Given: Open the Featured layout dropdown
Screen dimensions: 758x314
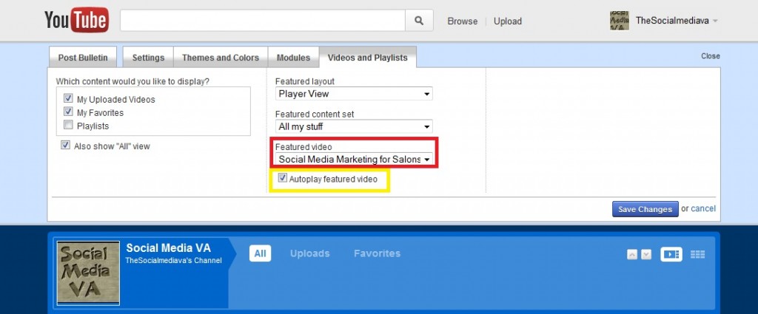Looking at the screenshot, I should coord(354,94).
